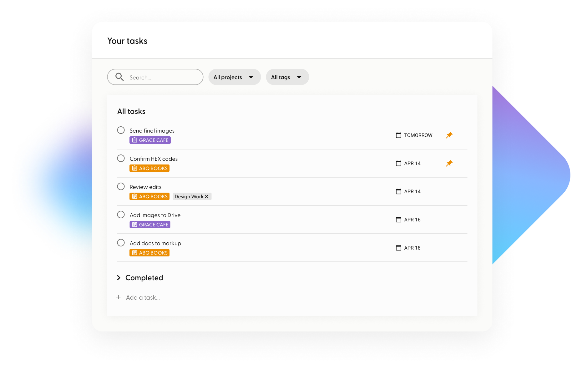Click the plus icon to add a task
The image size is (582, 369).
pos(119,297)
